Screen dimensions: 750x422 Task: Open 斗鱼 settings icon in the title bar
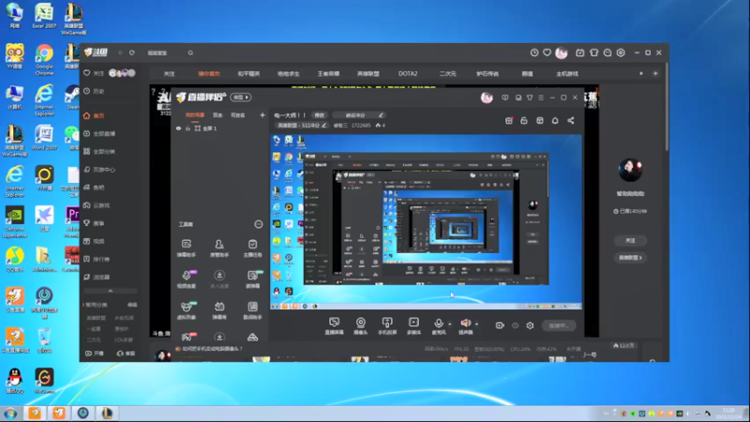coord(621,53)
